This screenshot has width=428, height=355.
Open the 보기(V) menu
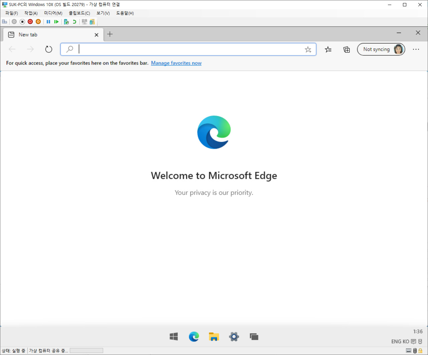pos(103,13)
